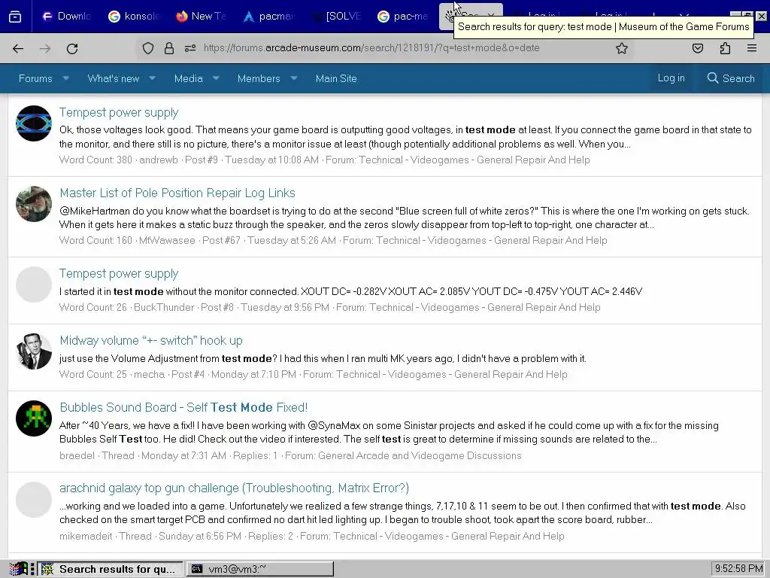Click 'Post #67' text
The image size is (770, 578).
click(x=222, y=240)
